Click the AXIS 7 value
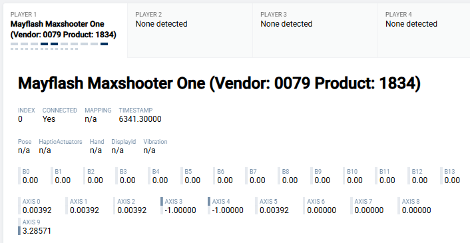470x243 pixels. click(369, 210)
